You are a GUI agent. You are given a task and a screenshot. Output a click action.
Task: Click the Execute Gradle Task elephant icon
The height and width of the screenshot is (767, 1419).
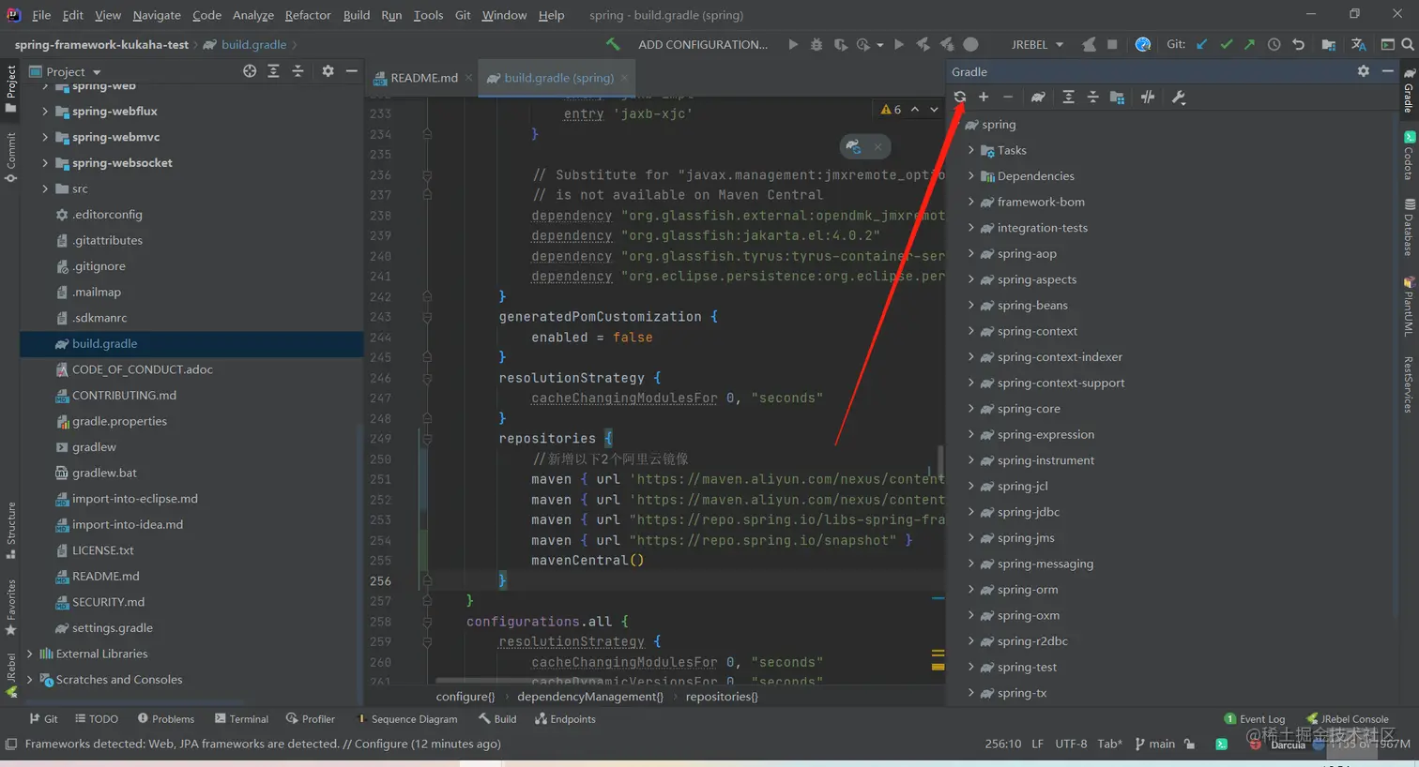pos(1038,98)
